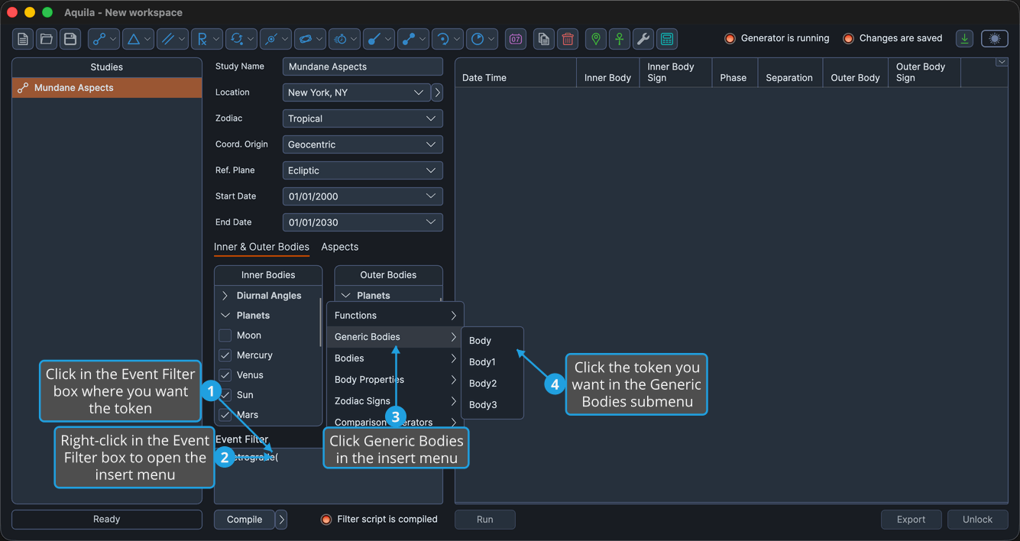
Task: Open the Coord. Origin Geocentric dropdown
Action: [x=363, y=144]
